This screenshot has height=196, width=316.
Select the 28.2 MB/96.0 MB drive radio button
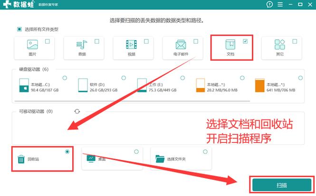(x=242, y=78)
